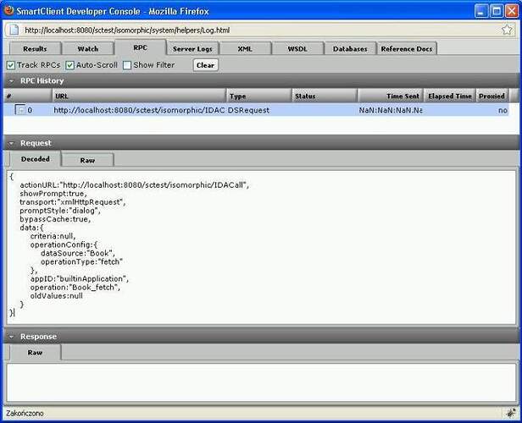Click the criteria:null line

pyautogui.click(x=53, y=236)
